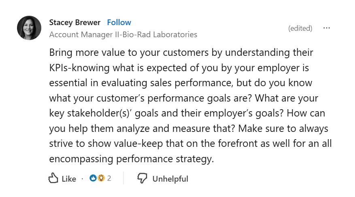The height and width of the screenshot is (197, 355).
Task: Open the three-dot more options menu
Action: pyautogui.click(x=327, y=28)
